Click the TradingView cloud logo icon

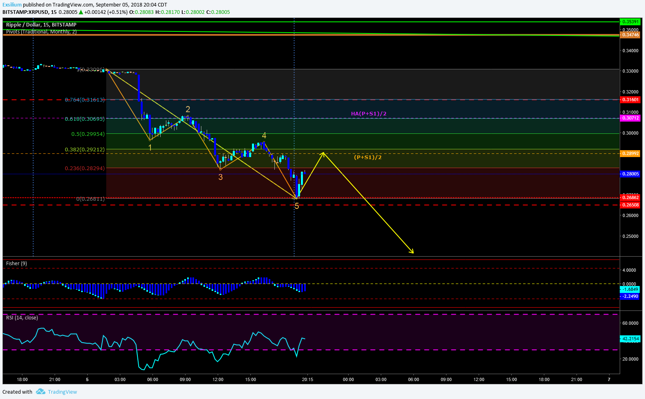[x=40, y=392]
